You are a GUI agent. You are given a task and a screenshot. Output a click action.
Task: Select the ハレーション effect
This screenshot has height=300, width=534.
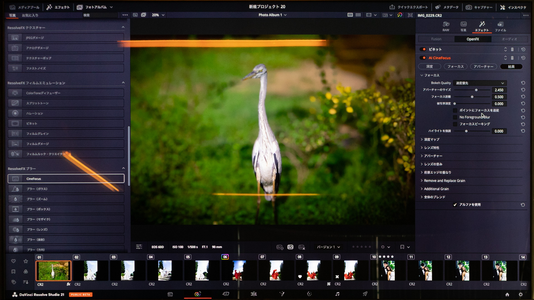[66, 113]
